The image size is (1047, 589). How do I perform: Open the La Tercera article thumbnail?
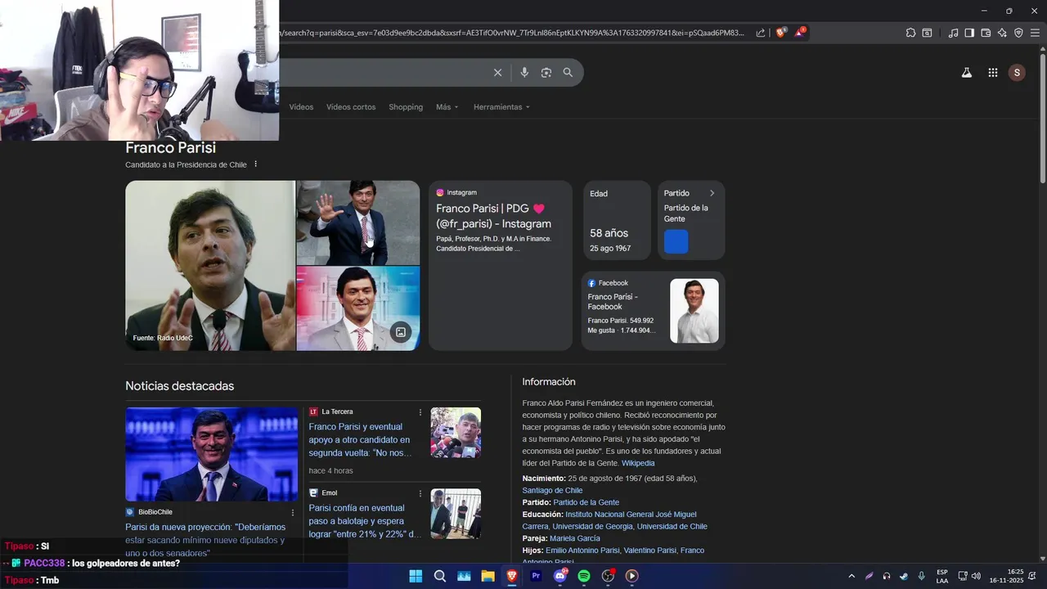(x=456, y=432)
